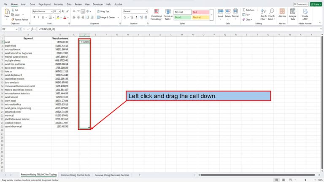The image size is (324, 182).
Task: Switch to the Data ribbon tab
Action: click(69, 4)
